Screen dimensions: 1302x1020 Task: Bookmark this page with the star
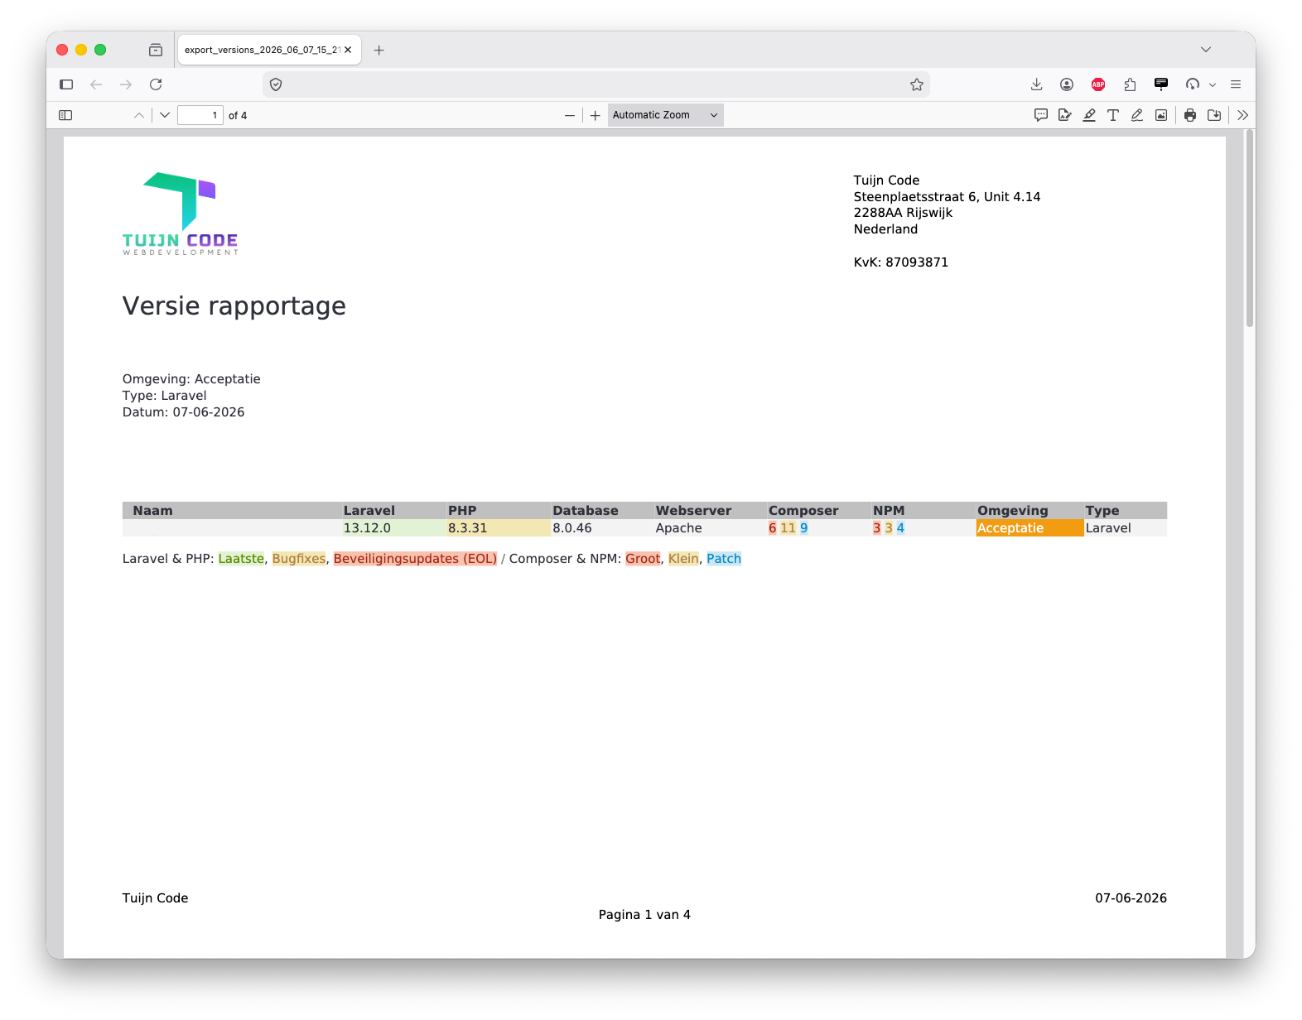click(917, 84)
